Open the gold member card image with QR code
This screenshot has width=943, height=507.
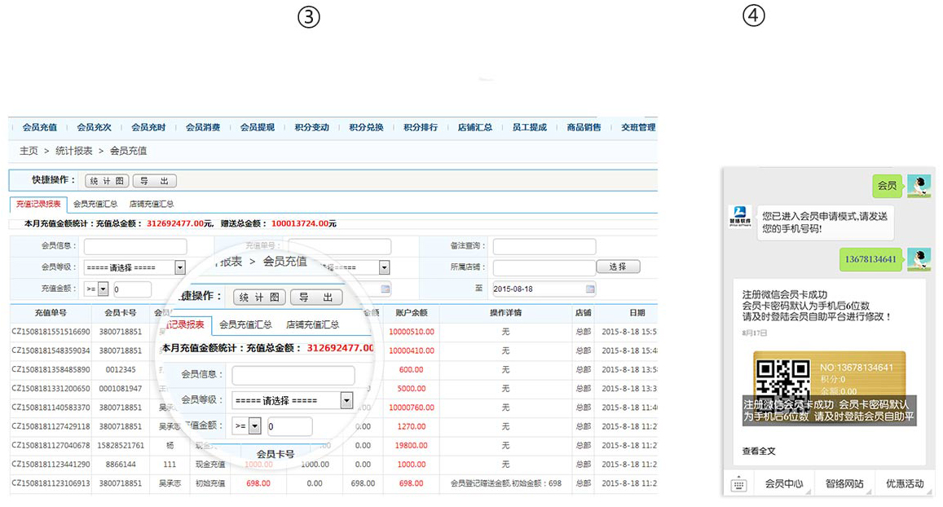tap(830, 389)
